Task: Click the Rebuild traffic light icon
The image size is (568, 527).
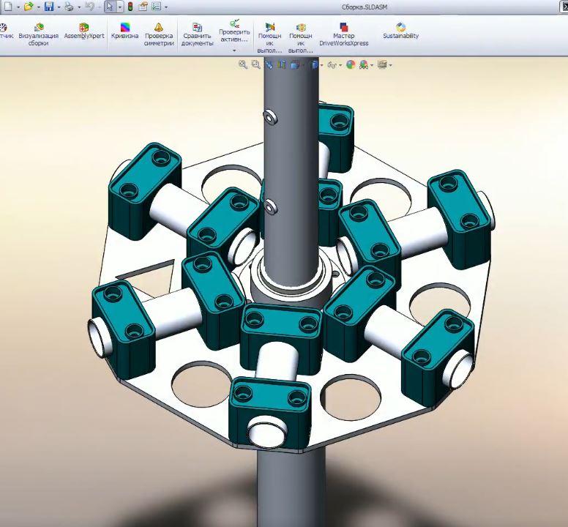Action: [130, 7]
